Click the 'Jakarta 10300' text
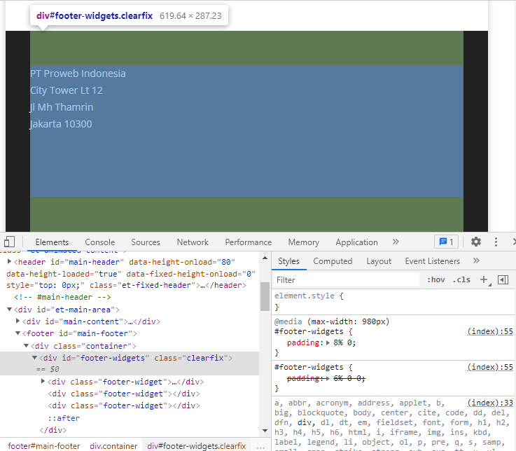The height and width of the screenshot is (451, 516). pos(61,124)
